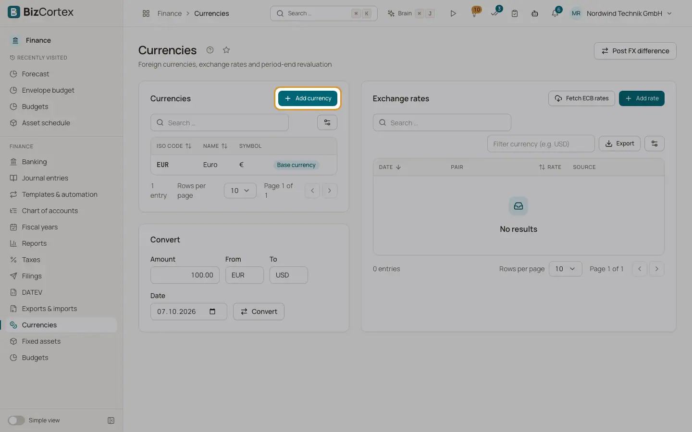Image resolution: width=692 pixels, height=432 pixels.
Task: Click the play icon in top bar
Action: pyautogui.click(x=453, y=13)
